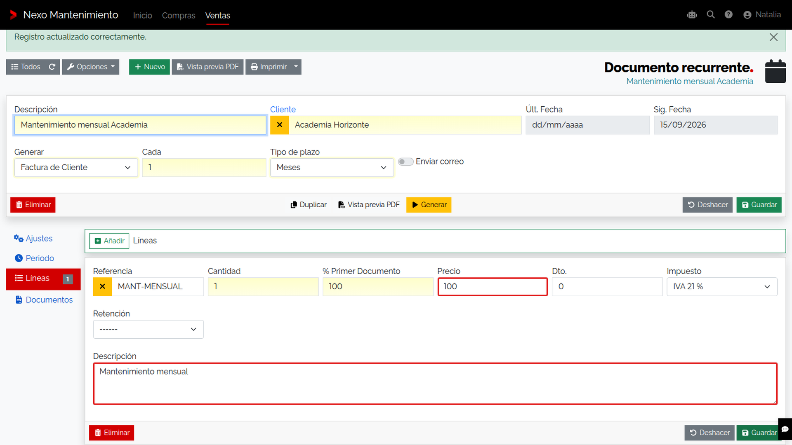The width and height of the screenshot is (792, 445).
Task: Click the reload icon next to Todos
Action: click(52, 67)
